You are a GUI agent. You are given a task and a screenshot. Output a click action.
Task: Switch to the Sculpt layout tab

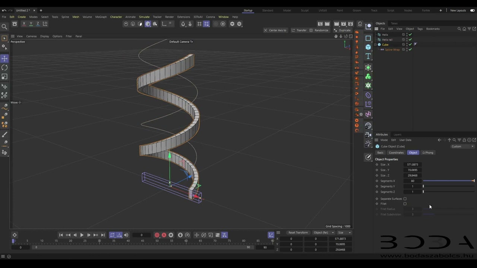[x=304, y=10]
